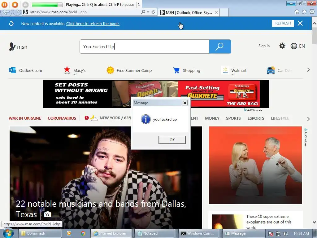Click the address bar search magnifier icon

pos(143,12)
